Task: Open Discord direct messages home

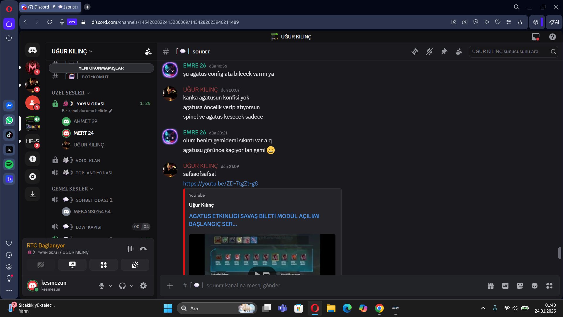Action: click(x=33, y=50)
